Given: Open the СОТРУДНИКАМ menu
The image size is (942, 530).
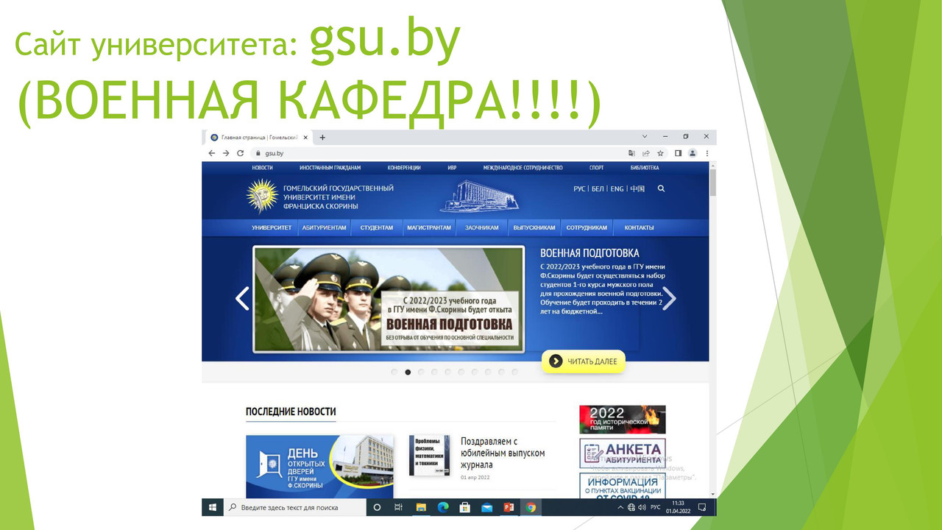Looking at the screenshot, I should pyautogui.click(x=587, y=227).
